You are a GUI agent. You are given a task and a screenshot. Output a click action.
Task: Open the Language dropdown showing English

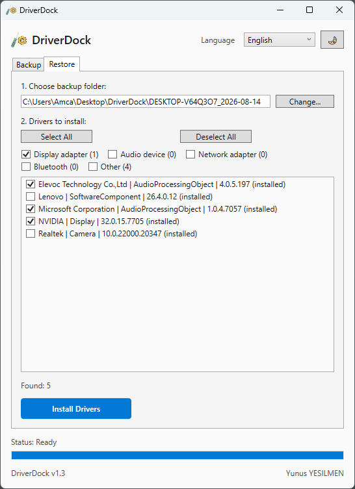(x=279, y=40)
